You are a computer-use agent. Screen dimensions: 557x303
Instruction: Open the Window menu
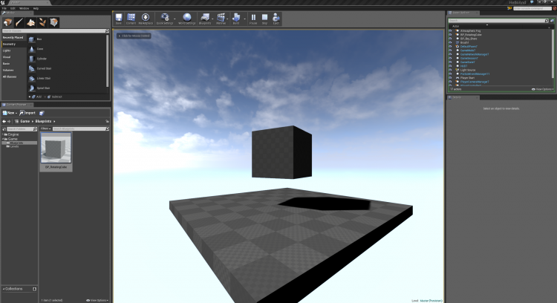[x=25, y=8]
